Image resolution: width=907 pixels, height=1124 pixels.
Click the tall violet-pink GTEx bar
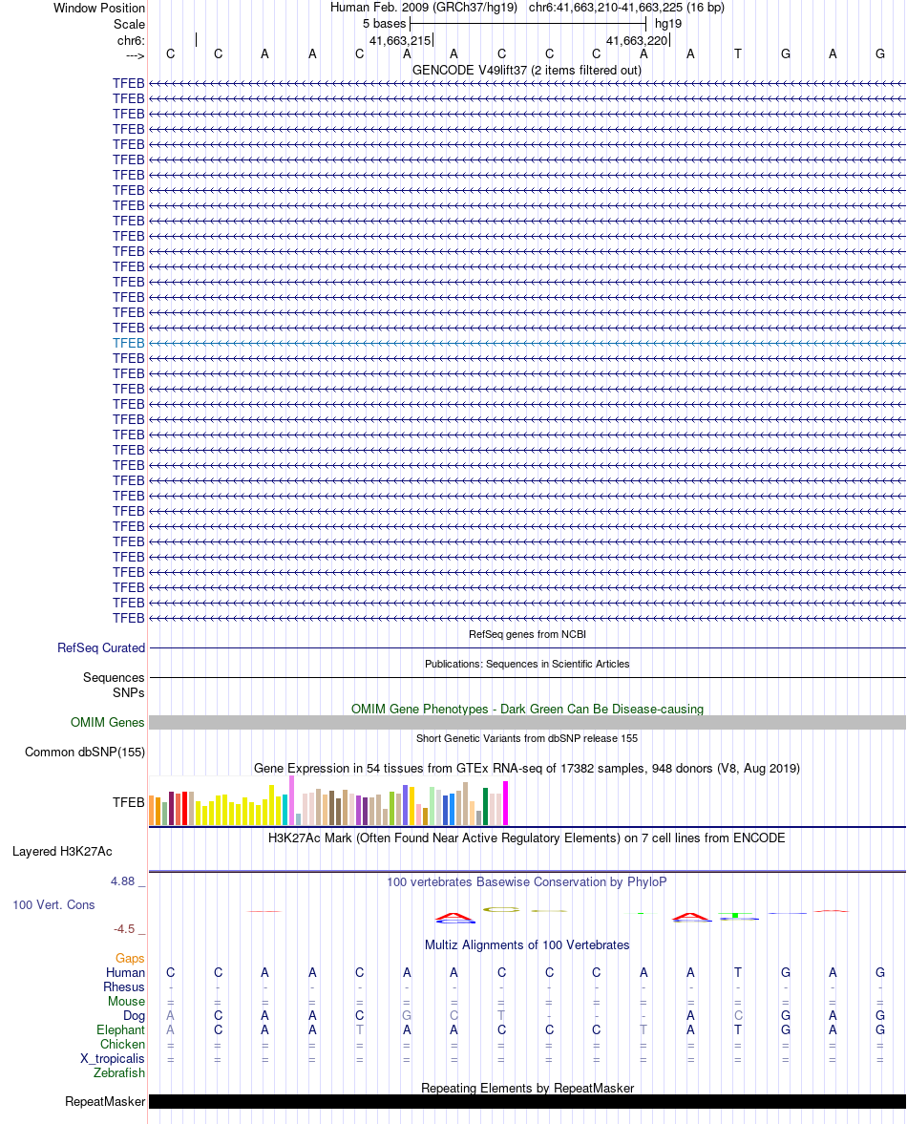tap(291, 800)
